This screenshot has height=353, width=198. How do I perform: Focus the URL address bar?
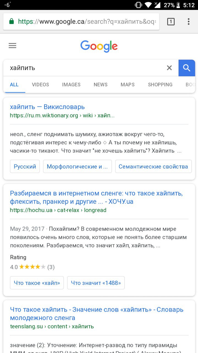81,22
